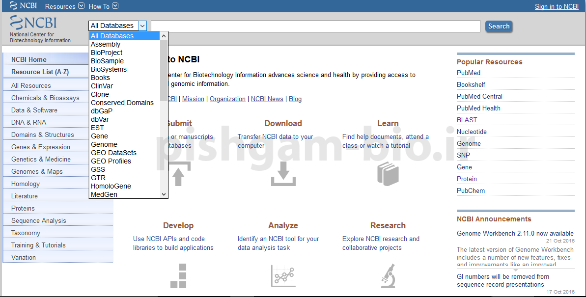The image size is (586, 297).
Task: Click the Learn books icon
Action: point(388,174)
